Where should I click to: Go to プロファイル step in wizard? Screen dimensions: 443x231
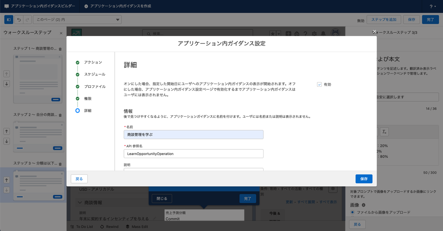tap(95, 86)
